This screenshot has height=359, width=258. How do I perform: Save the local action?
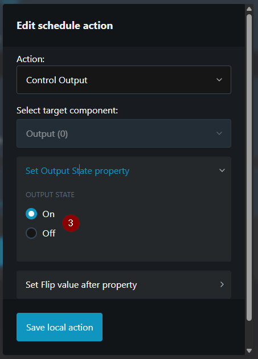[x=60, y=327]
